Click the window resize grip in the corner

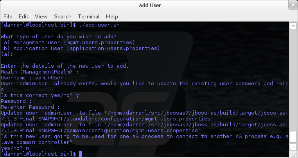point(294,155)
